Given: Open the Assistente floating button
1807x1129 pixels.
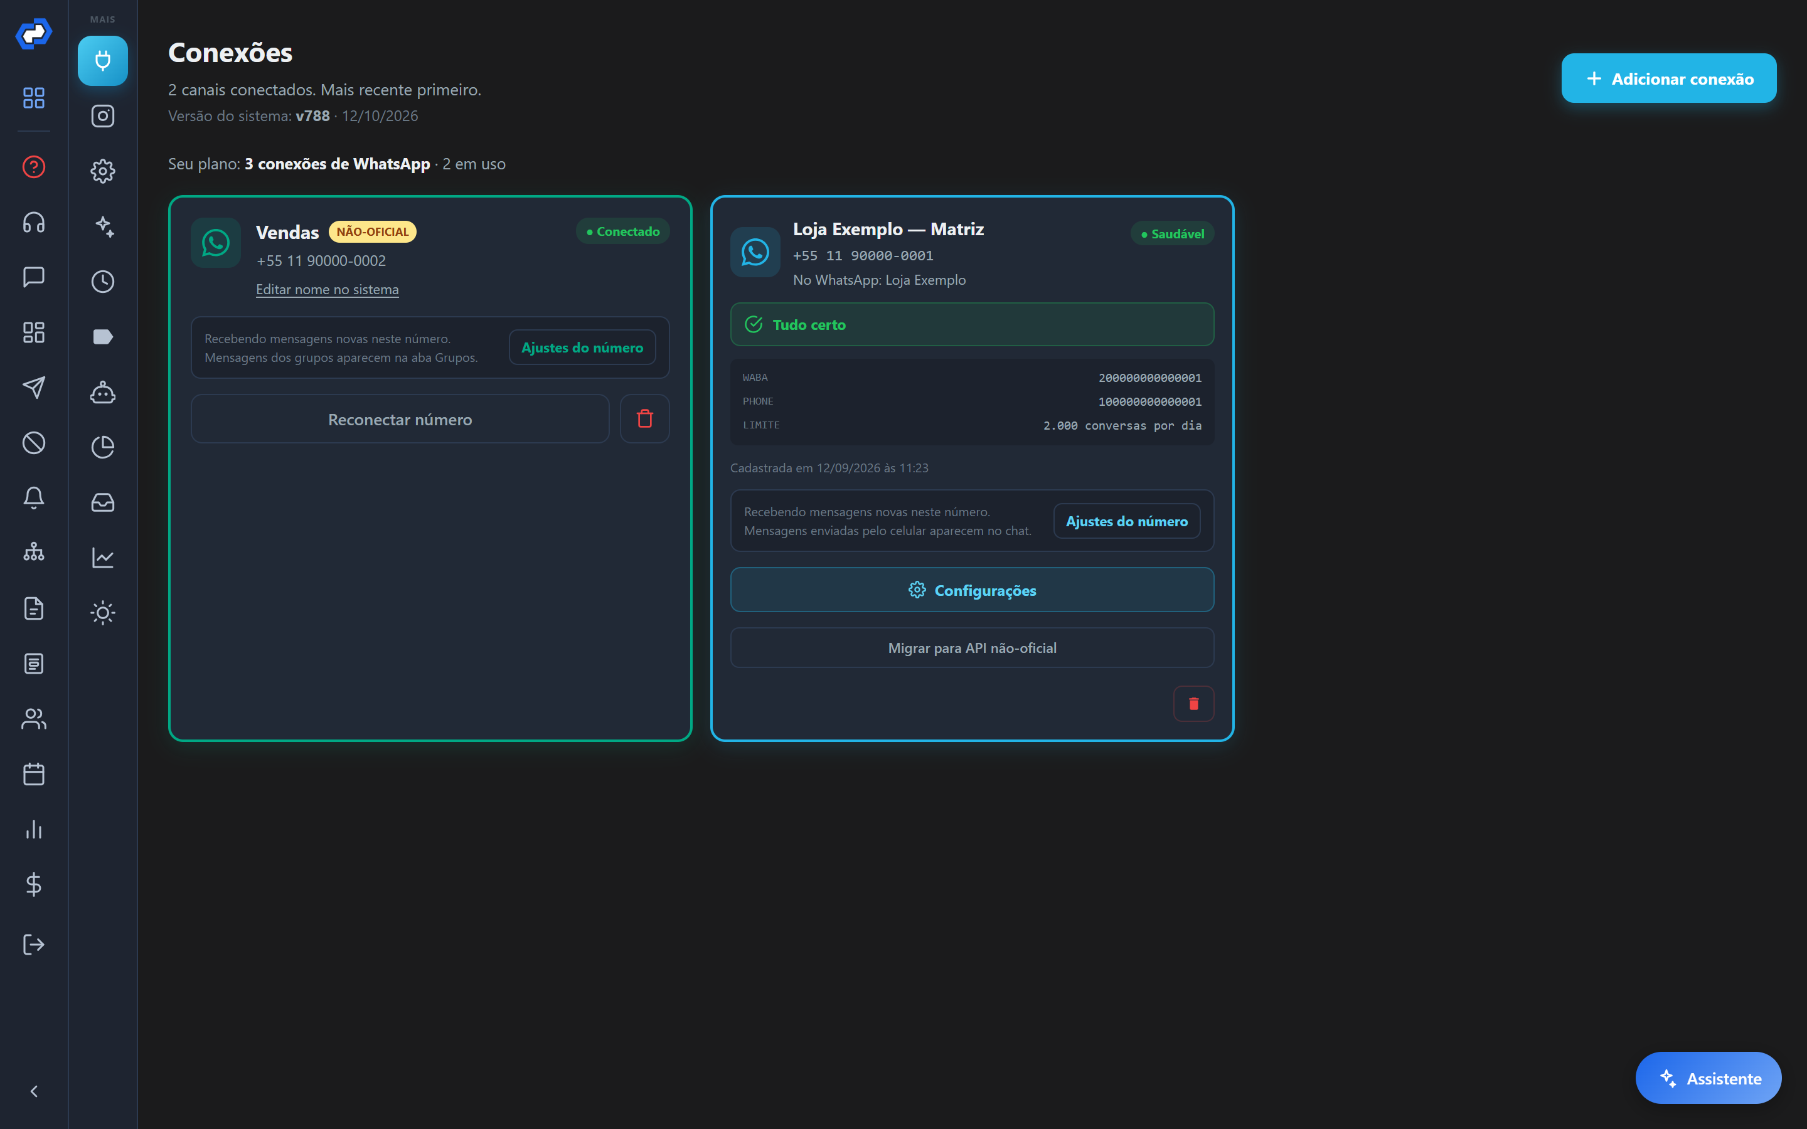Looking at the screenshot, I should pyautogui.click(x=1708, y=1078).
